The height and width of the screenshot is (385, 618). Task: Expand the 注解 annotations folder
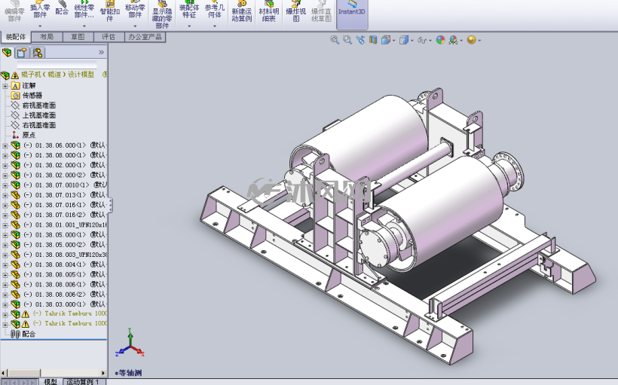coord(5,86)
